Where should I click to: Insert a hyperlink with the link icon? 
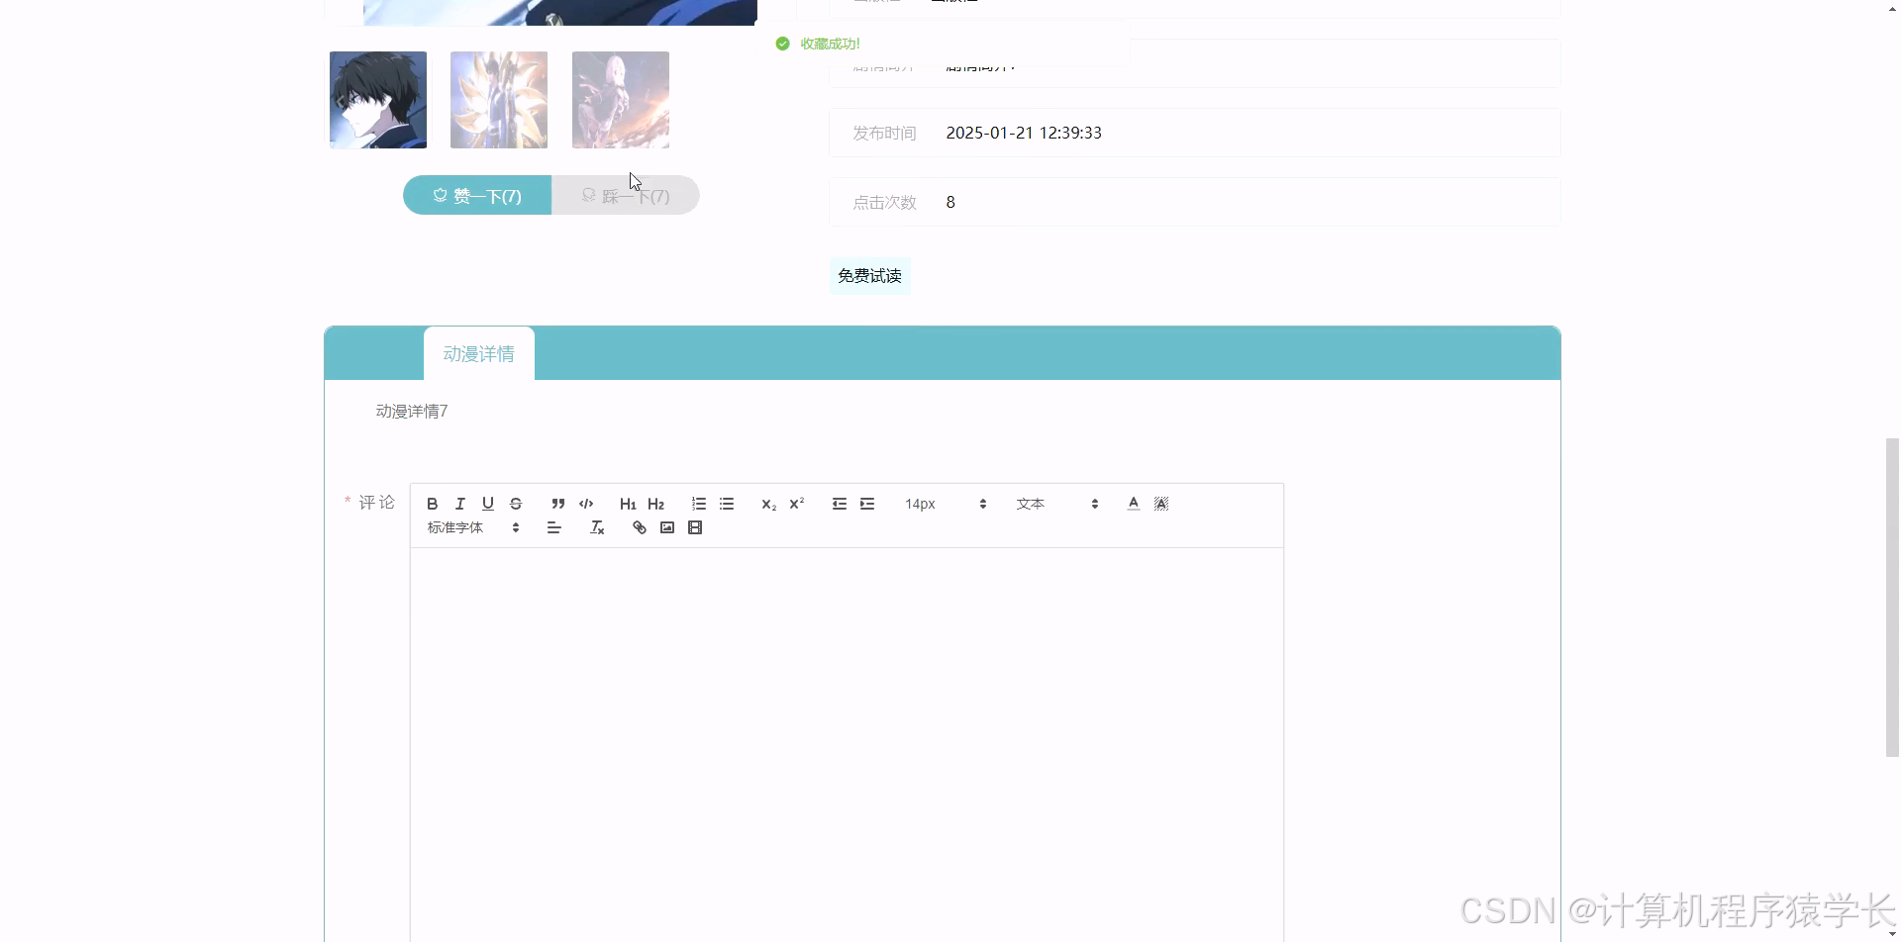click(638, 527)
